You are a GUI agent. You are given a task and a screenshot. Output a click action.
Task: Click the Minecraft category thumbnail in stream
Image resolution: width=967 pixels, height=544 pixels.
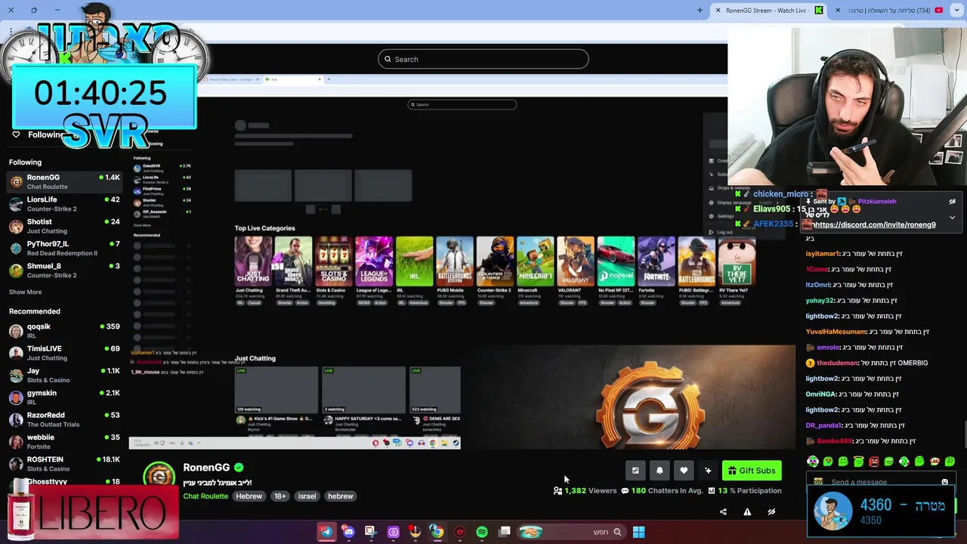coord(535,261)
